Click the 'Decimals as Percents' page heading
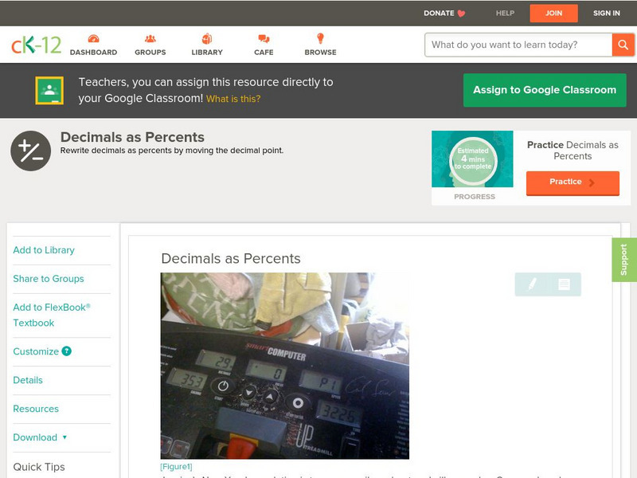Image resolution: width=637 pixels, height=478 pixels. (x=132, y=137)
